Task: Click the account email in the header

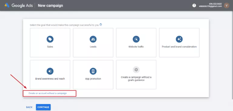Action: click(211, 6)
